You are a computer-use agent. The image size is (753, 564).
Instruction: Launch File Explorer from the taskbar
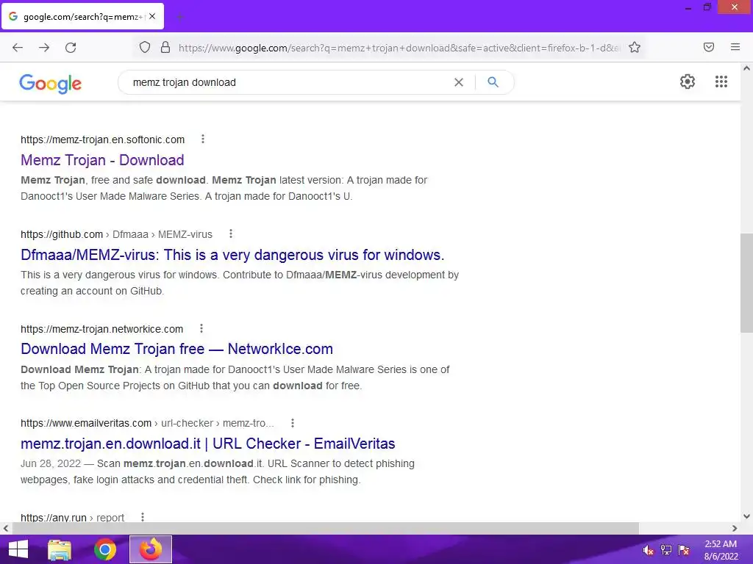60,549
